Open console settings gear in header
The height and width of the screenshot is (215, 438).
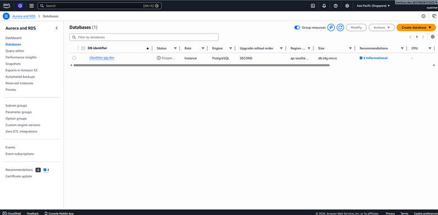pyautogui.click(x=347, y=6)
